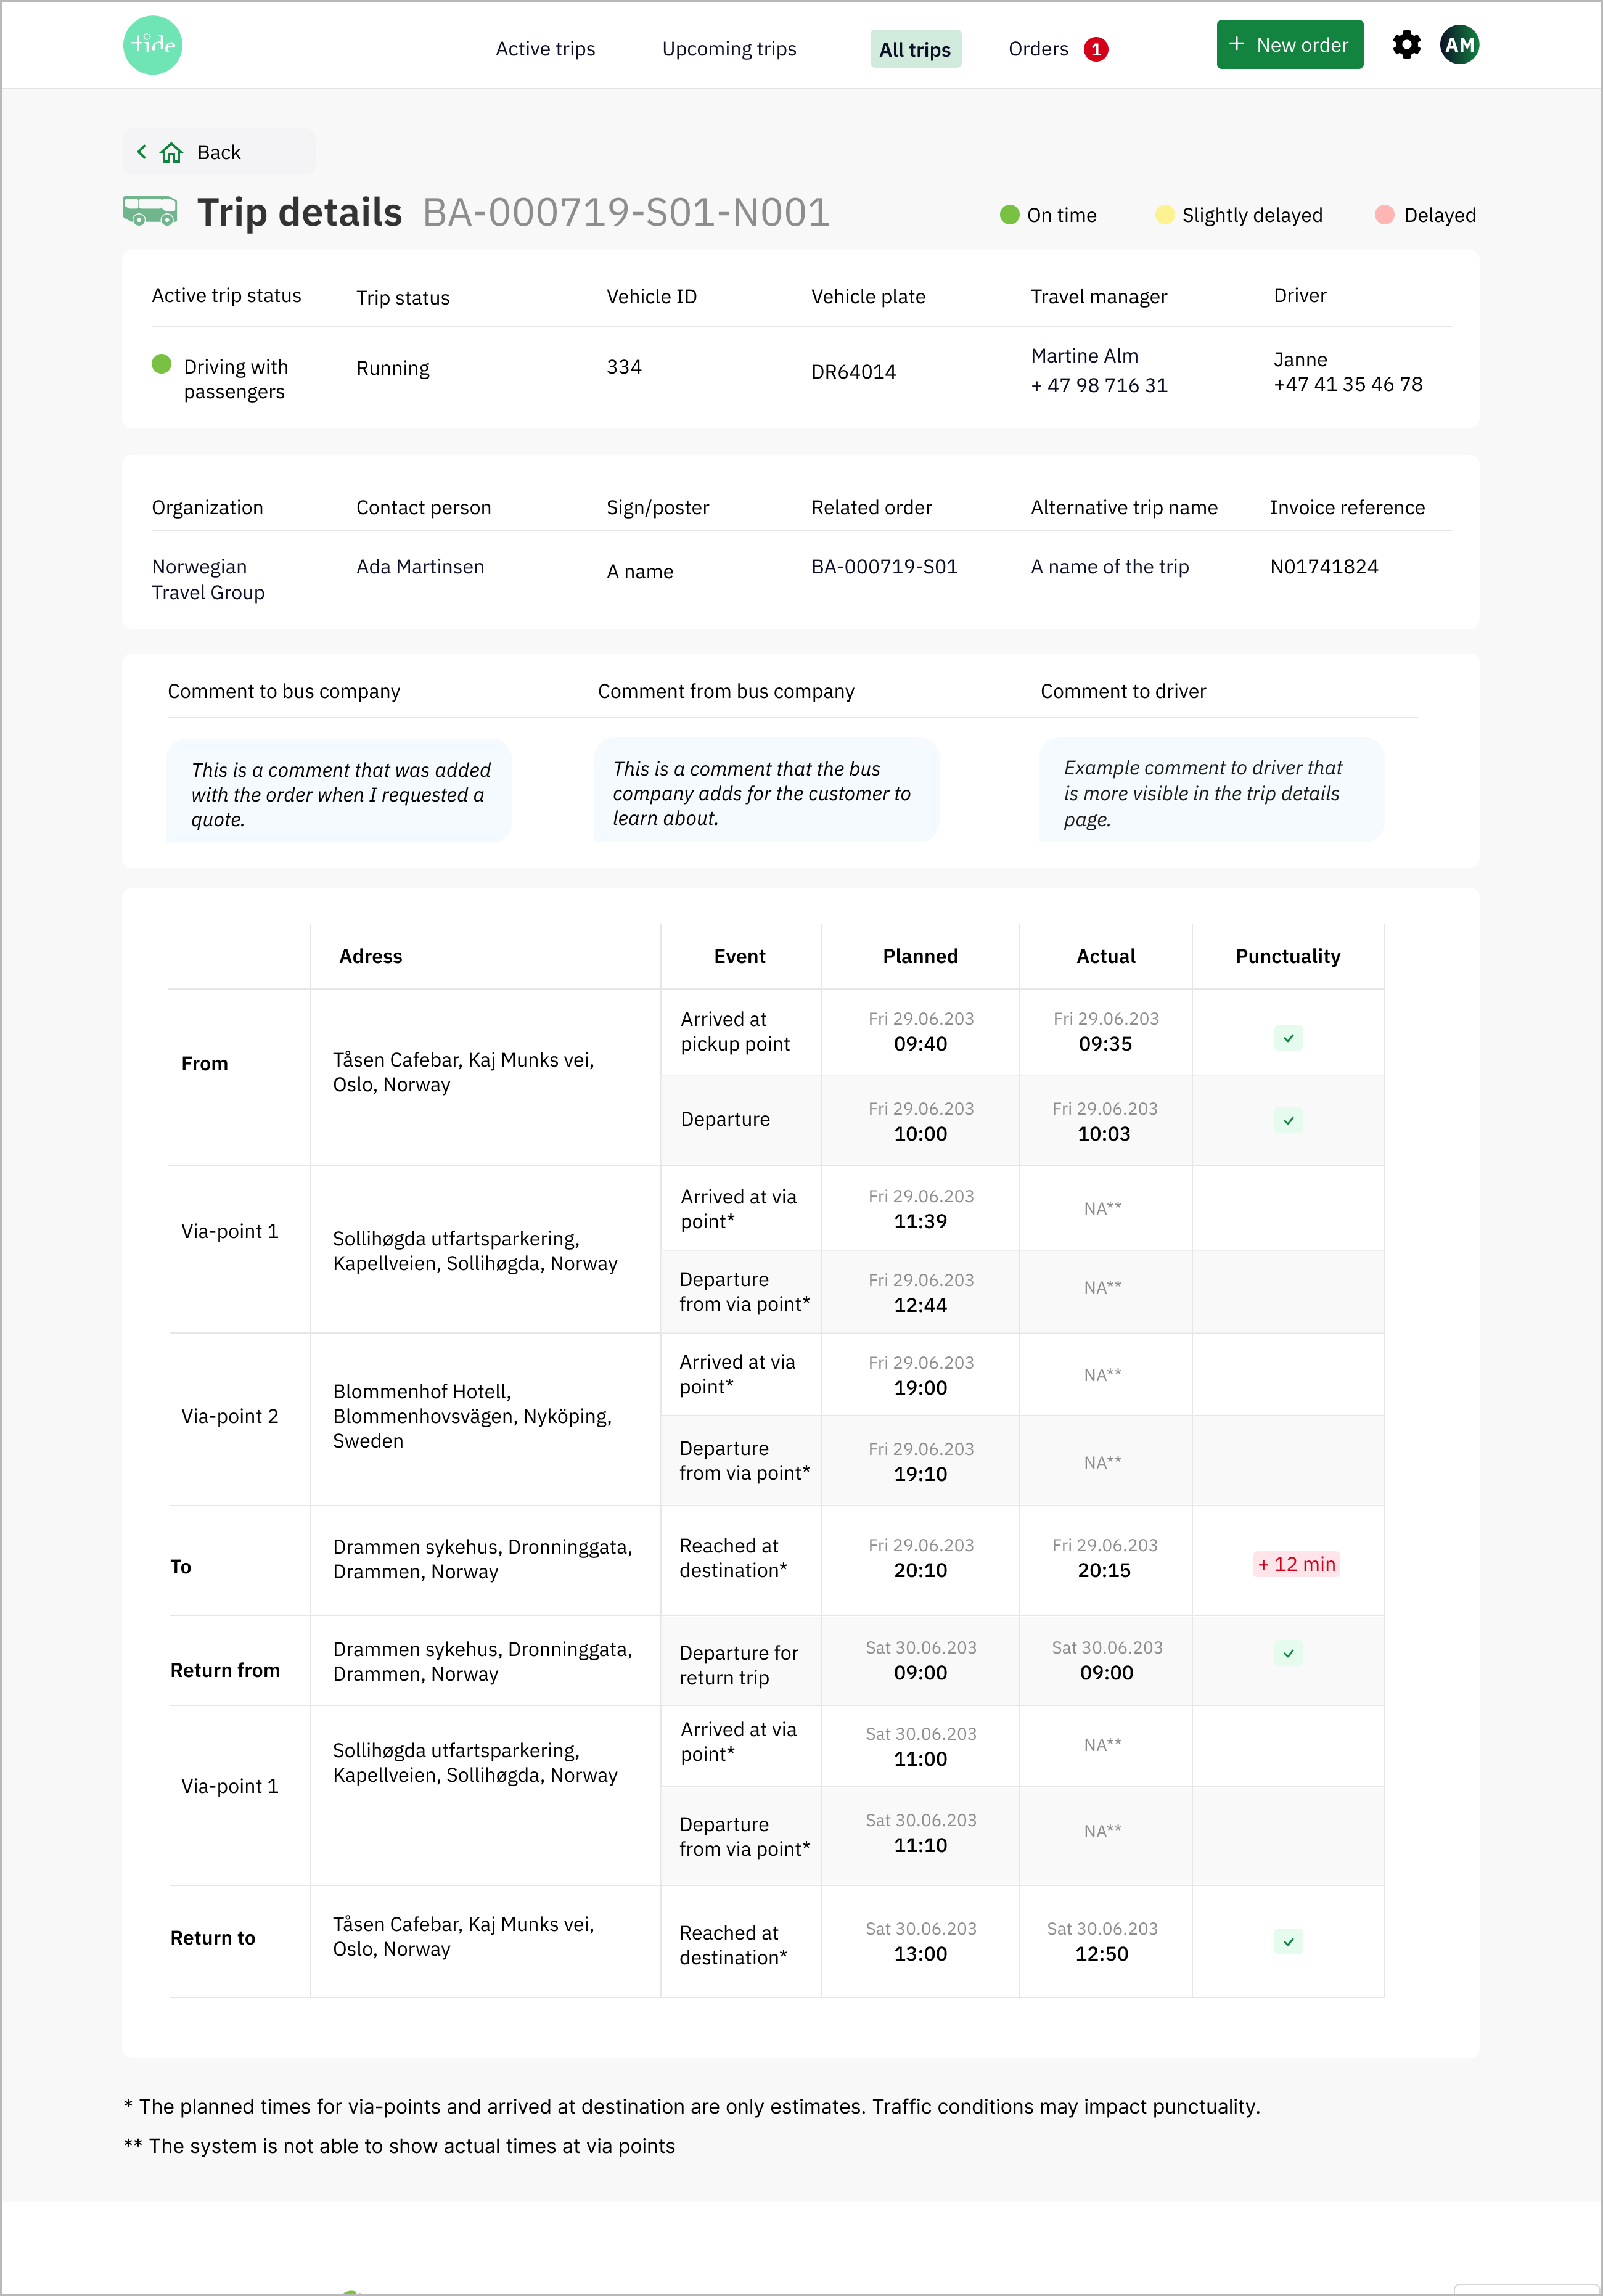Click vehicle ID 334
The width and height of the screenshot is (1603, 2296).
pos(624,367)
